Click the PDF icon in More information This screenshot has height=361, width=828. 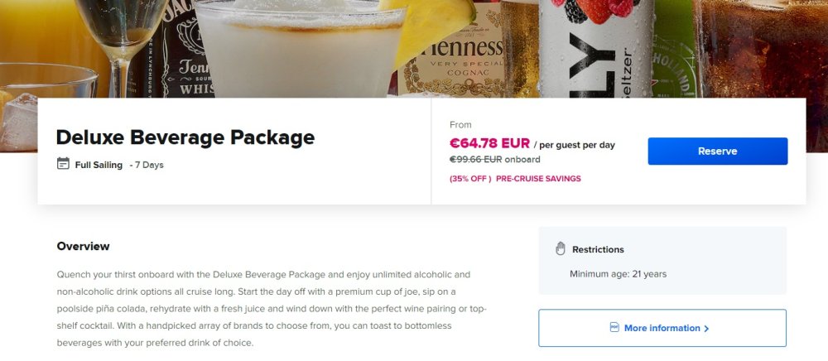614,328
